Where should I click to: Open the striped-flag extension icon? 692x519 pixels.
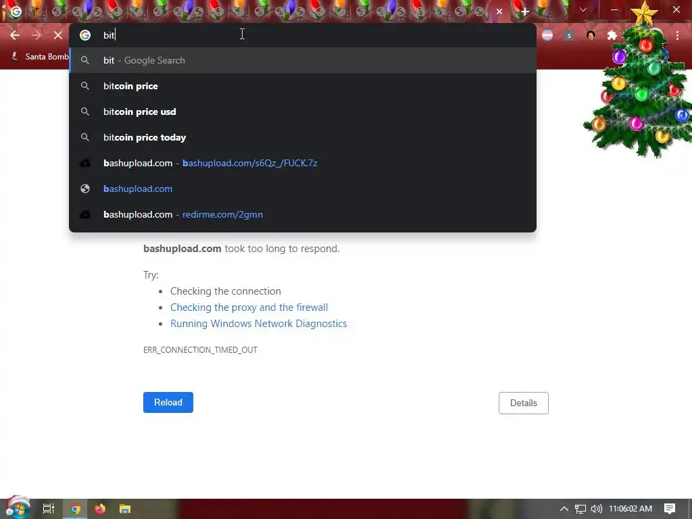click(547, 35)
